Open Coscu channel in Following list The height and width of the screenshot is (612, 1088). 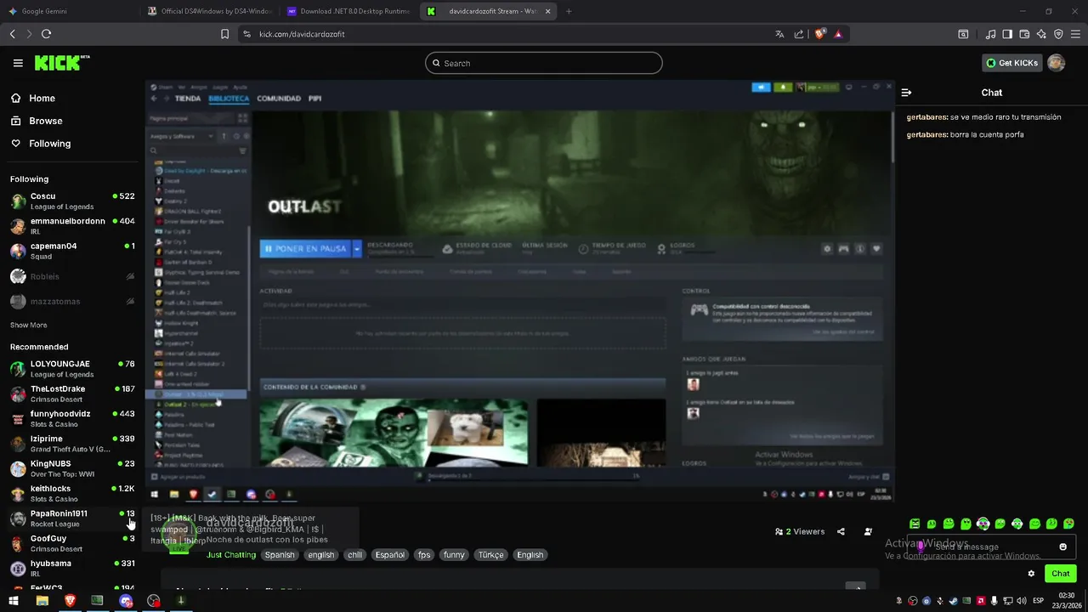click(72, 201)
